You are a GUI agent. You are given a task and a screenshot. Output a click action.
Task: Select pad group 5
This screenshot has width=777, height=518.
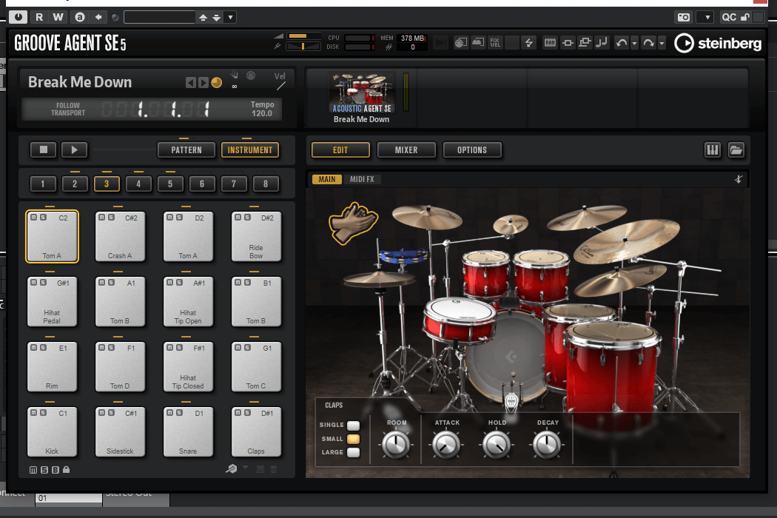170,184
